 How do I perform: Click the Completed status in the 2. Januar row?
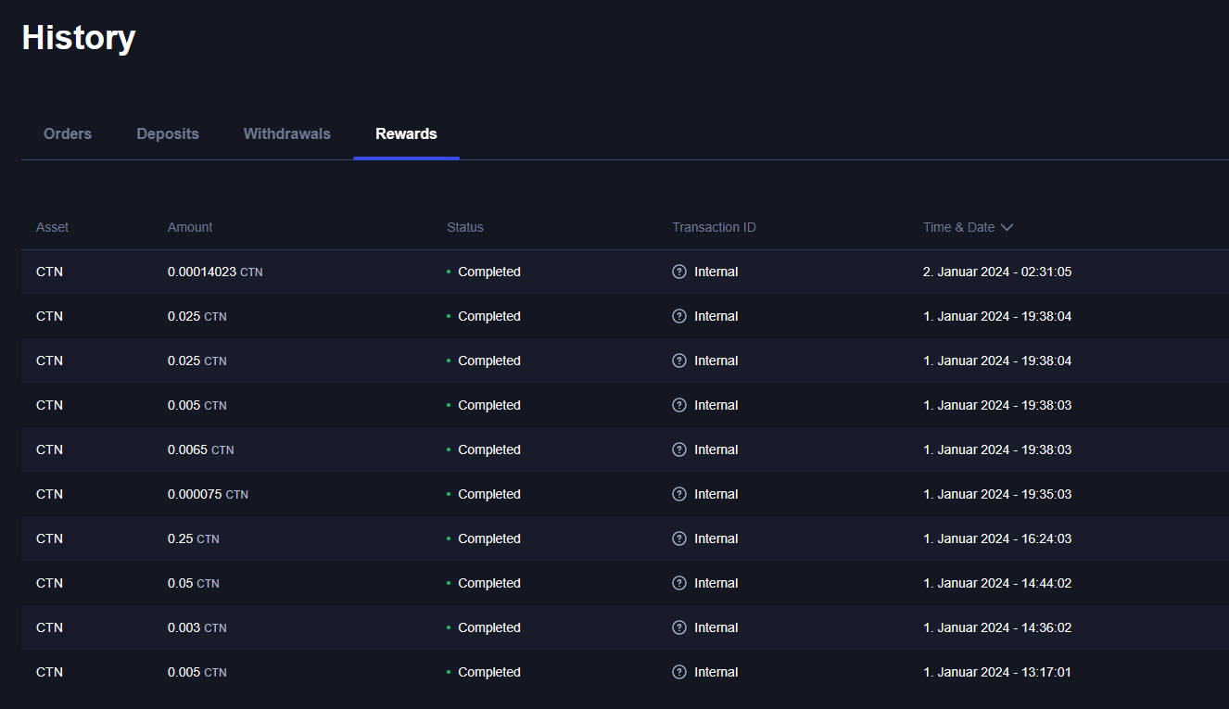pyautogui.click(x=488, y=272)
